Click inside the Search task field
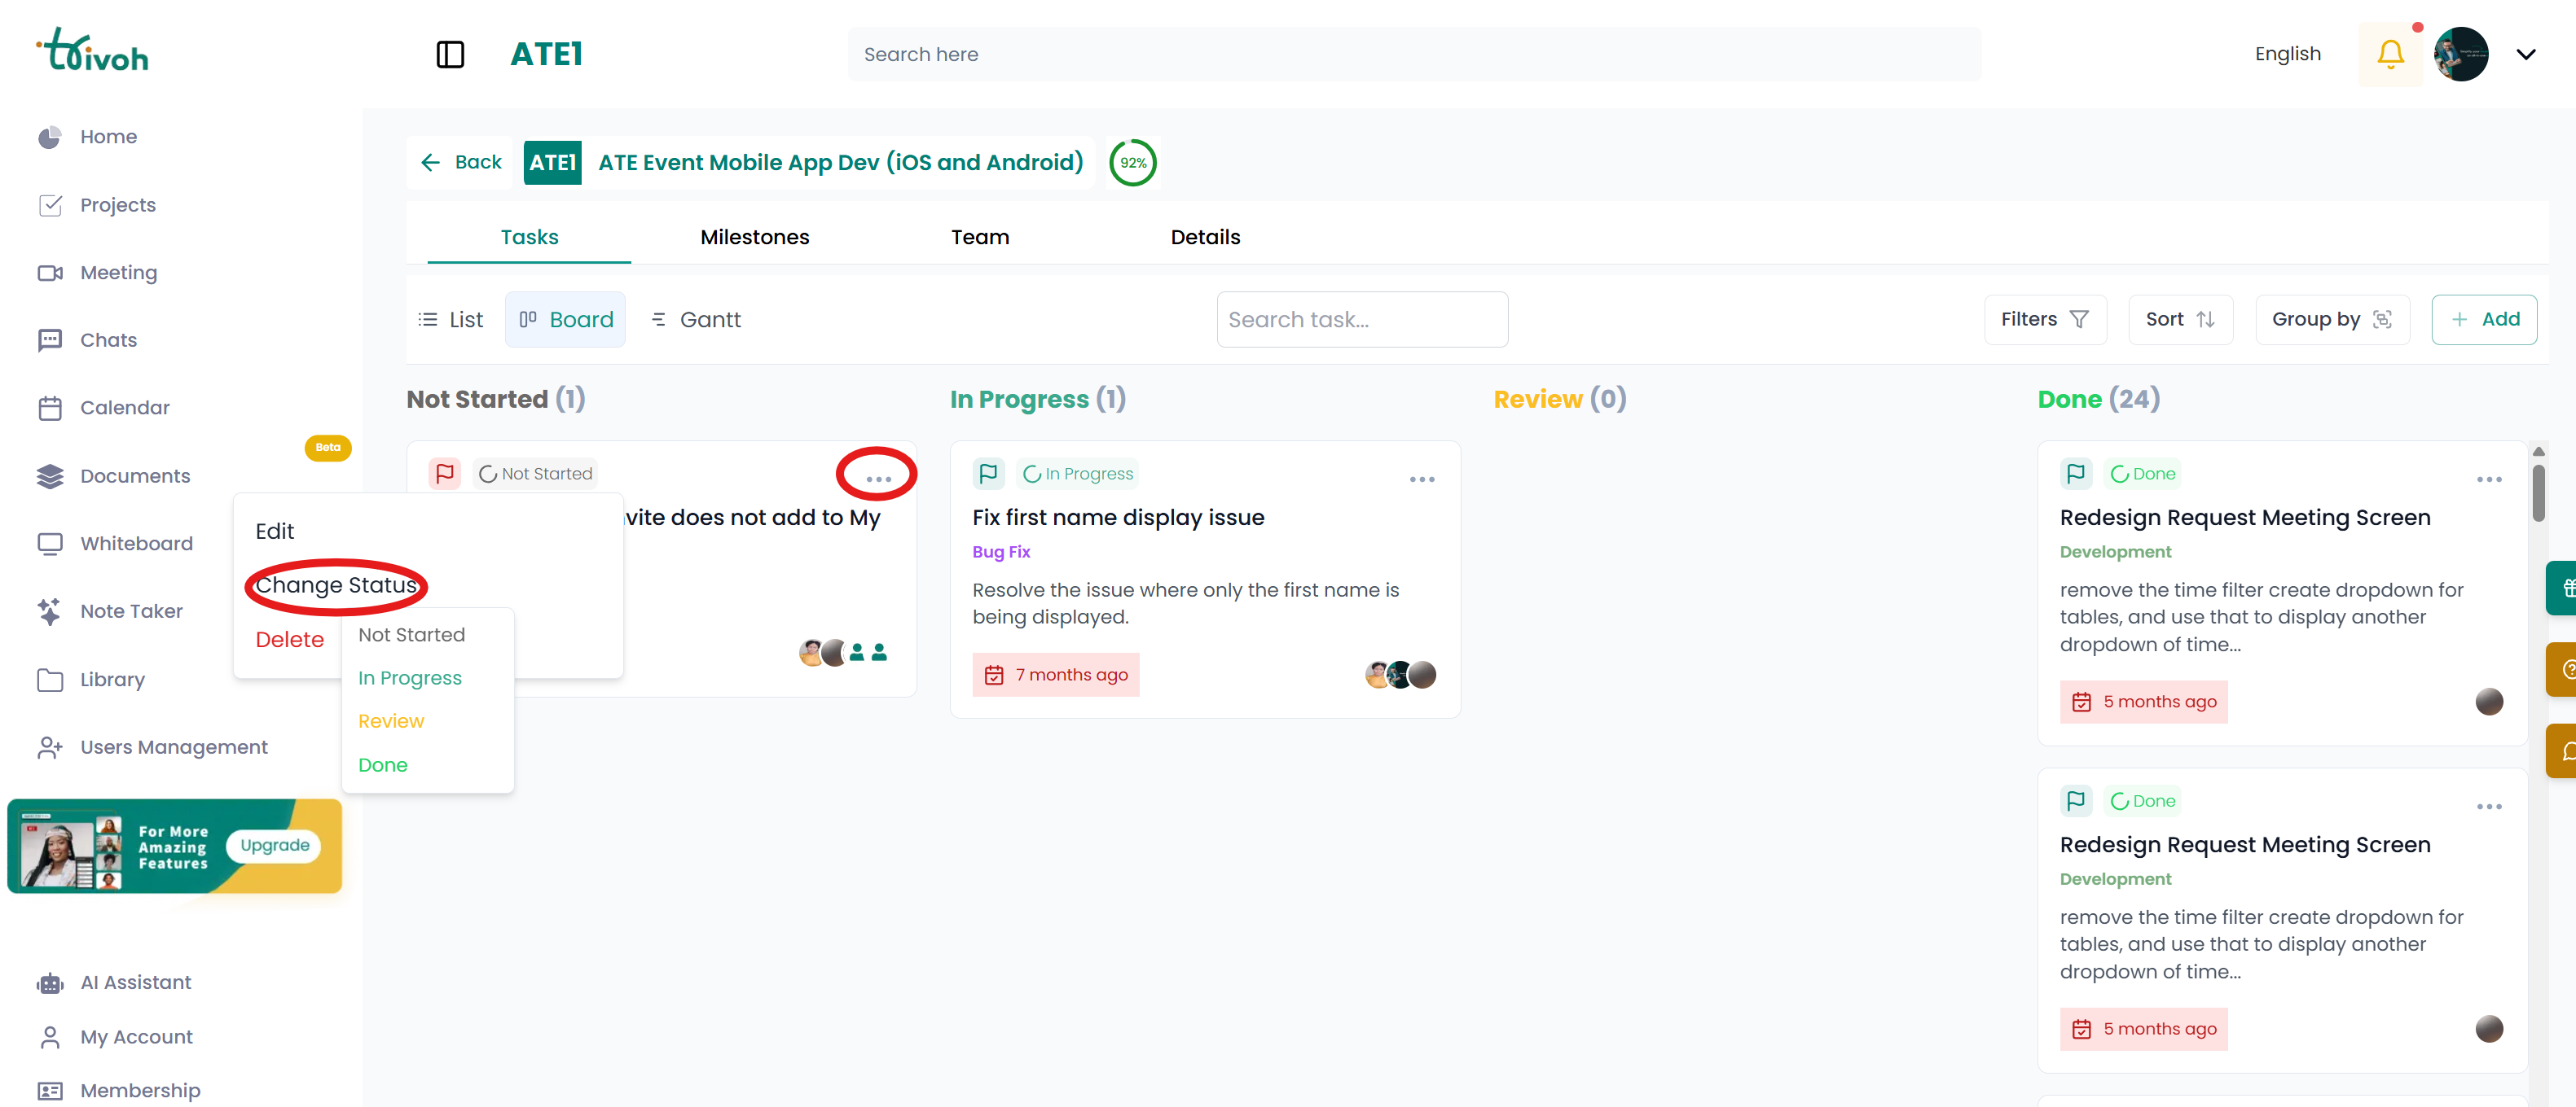This screenshot has width=2576, height=1107. [1362, 319]
